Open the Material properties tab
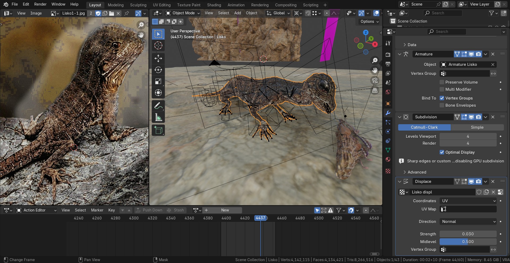 [388, 159]
